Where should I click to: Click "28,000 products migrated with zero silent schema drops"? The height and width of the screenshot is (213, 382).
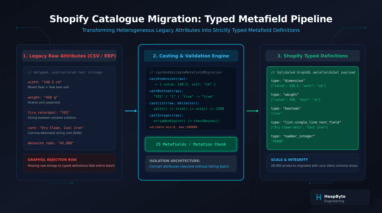[x=314, y=166]
